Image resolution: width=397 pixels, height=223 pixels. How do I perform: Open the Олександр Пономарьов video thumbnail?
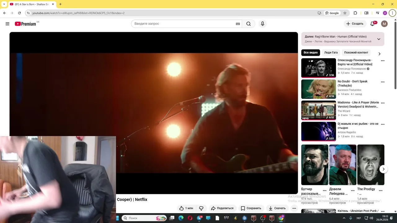[x=319, y=68]
